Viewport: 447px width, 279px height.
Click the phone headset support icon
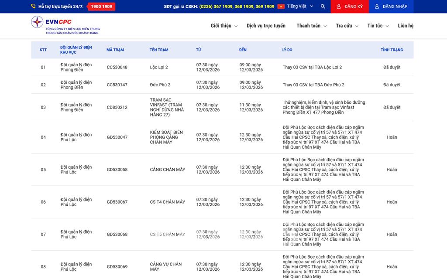click(33, 7)
